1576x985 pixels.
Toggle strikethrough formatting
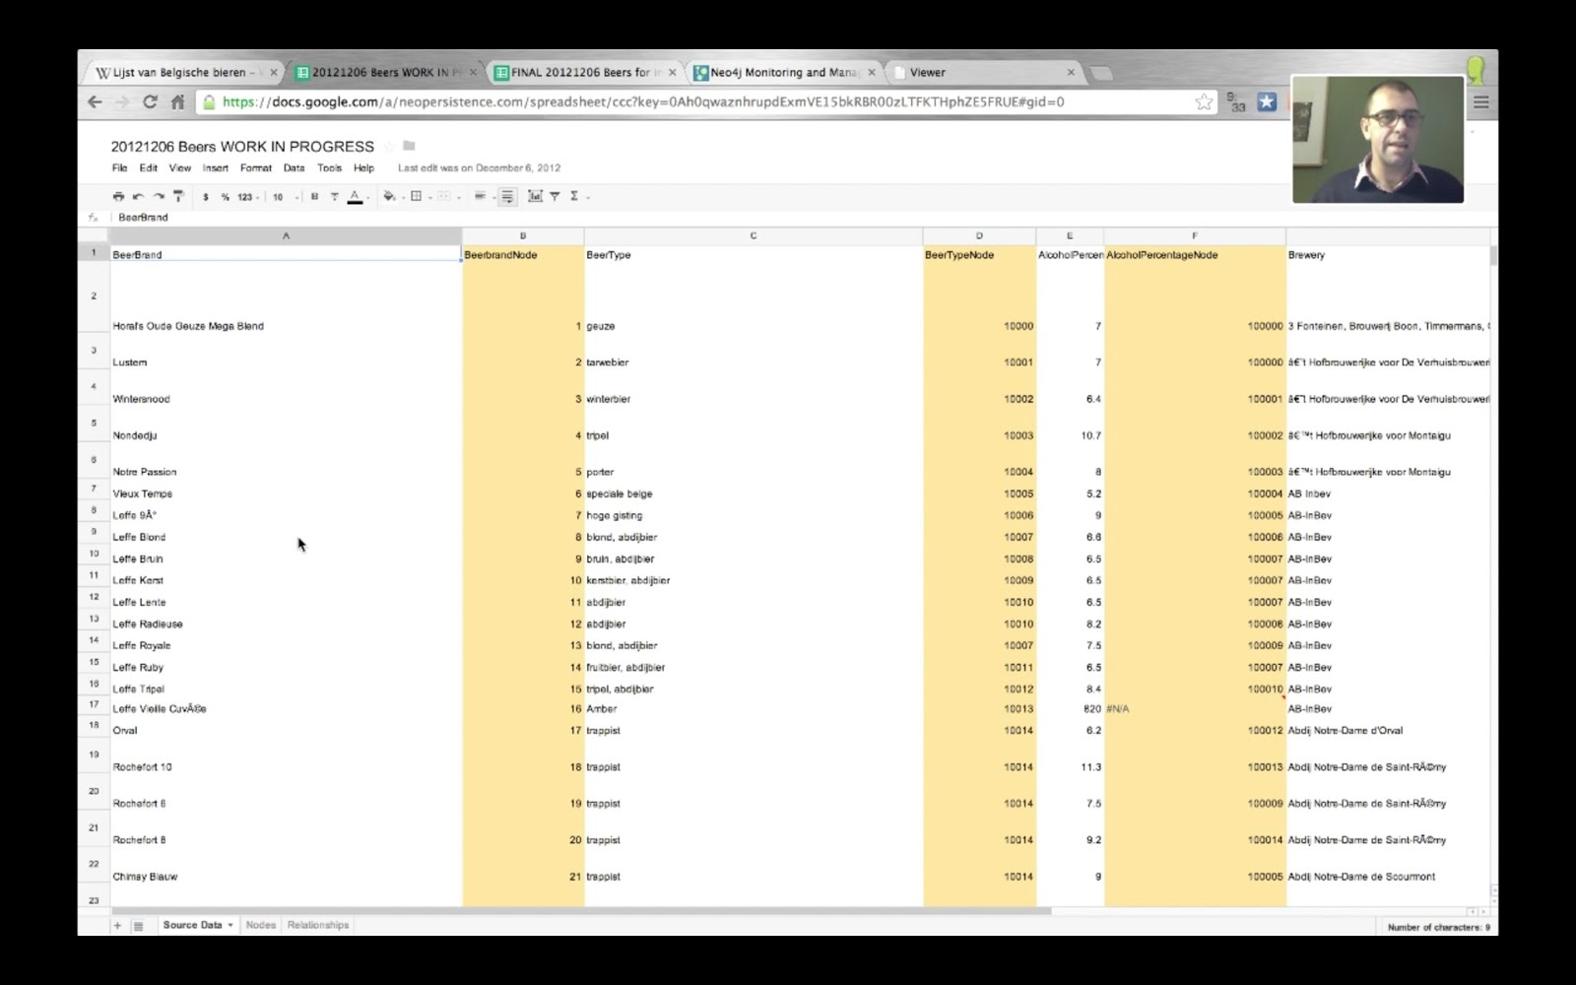[335, 197]
